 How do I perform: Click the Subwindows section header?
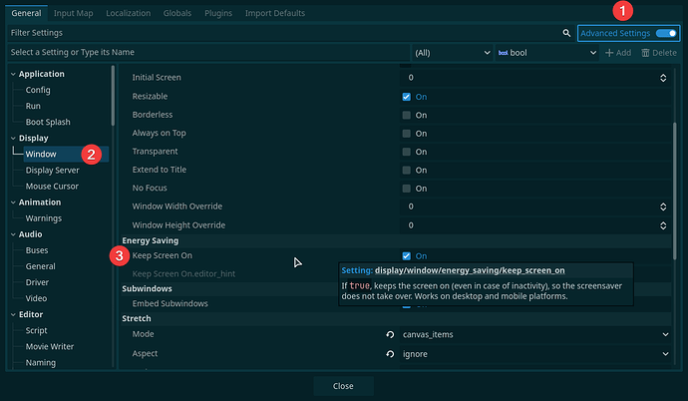coord(395,288)
